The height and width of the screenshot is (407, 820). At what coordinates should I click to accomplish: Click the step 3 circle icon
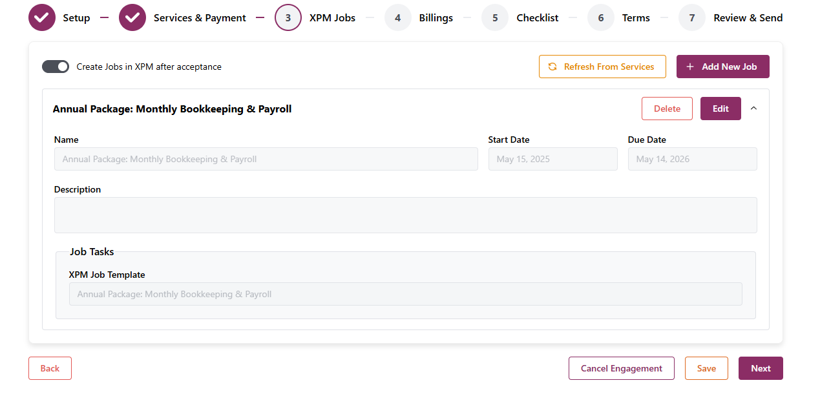pyautogui.click(x=288, y=17)
